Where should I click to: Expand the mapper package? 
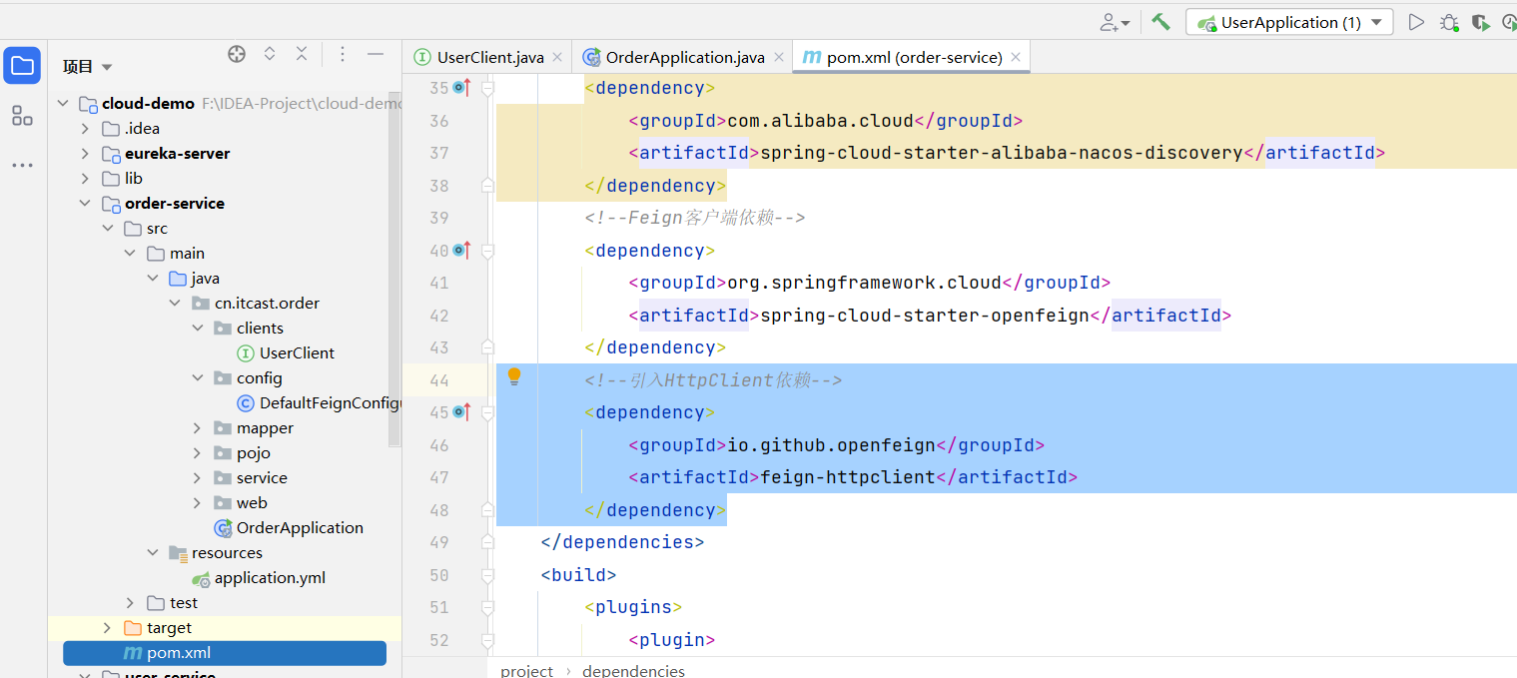point(198,428)
